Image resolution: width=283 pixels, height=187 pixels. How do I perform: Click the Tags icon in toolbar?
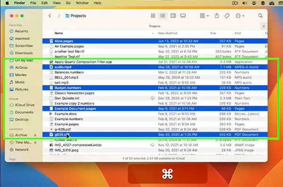click(227, 16)
